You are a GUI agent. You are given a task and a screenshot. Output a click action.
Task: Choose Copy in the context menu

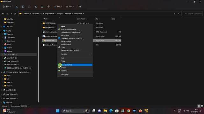(x=75, y=61)
